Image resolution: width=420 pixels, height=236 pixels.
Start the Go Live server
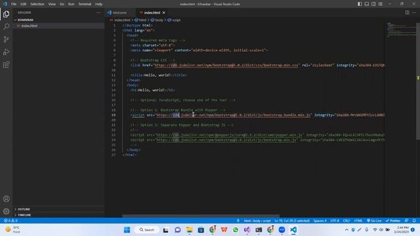374,221
